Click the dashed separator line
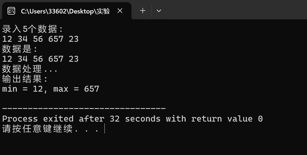 tap(84, 108)
